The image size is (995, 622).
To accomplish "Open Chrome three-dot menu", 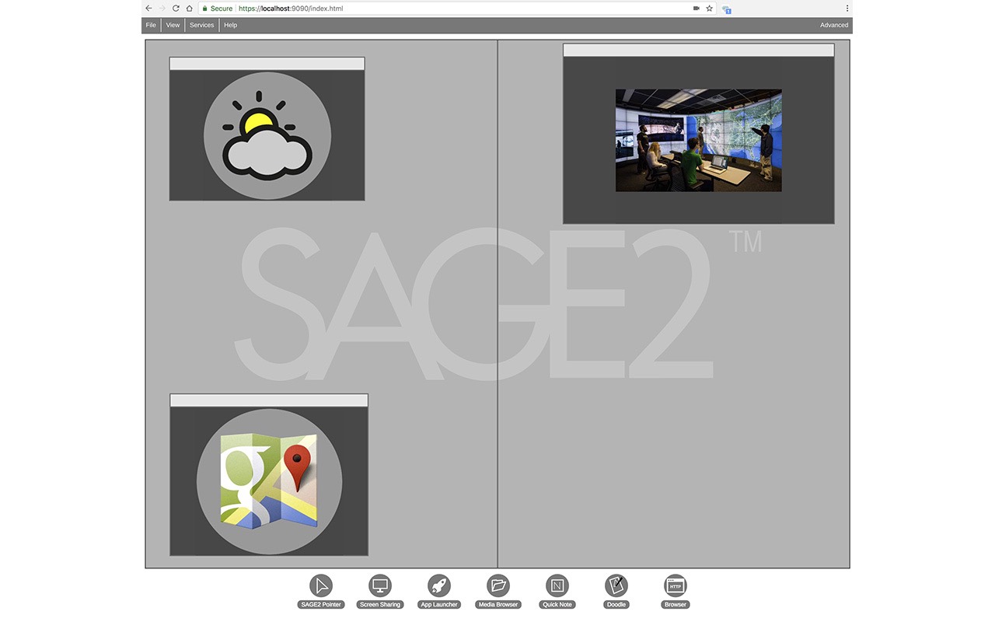I will click(847, 9).
